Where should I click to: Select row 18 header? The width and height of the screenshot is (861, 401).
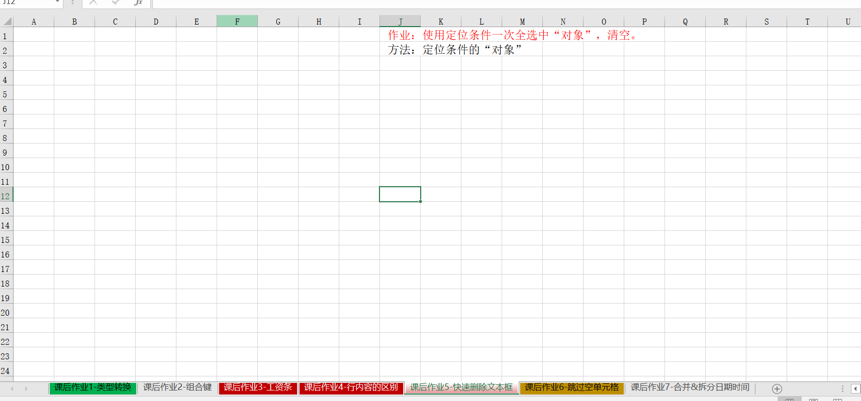(7, 282)
